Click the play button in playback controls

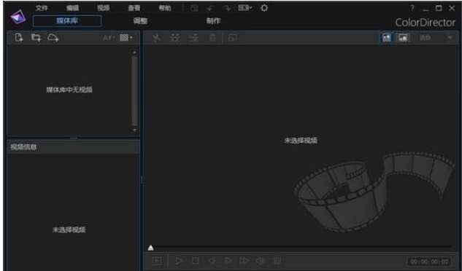(179, 261)
